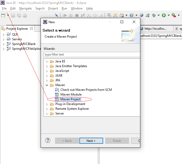
Task: Click the New wizard toolbar icon
Action: [3, 15]
